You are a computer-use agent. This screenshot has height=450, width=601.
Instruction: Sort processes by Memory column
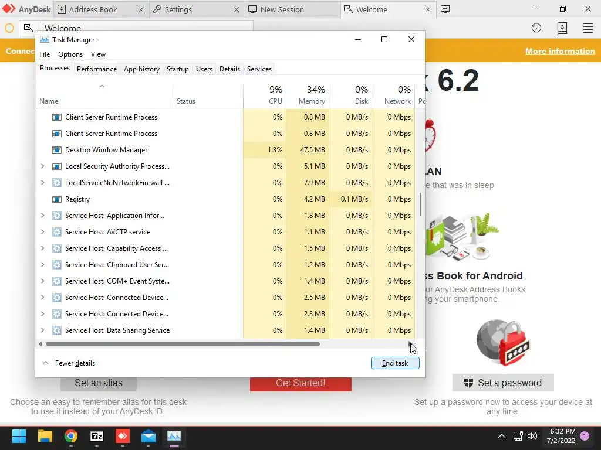coord(308,96)
